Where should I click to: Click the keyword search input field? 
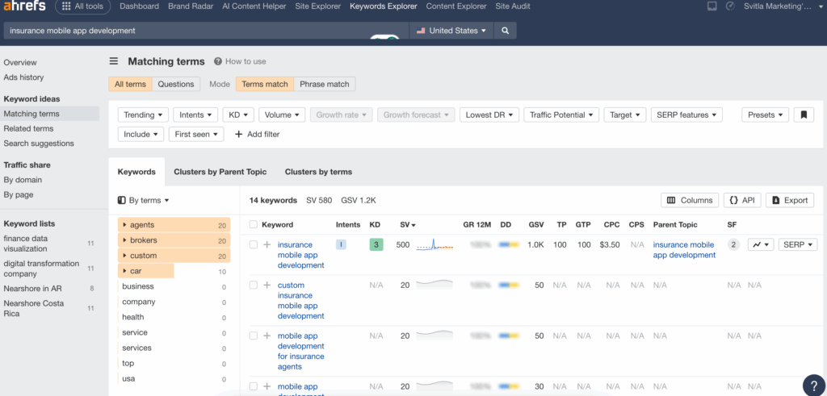click(x=206, y=31)
